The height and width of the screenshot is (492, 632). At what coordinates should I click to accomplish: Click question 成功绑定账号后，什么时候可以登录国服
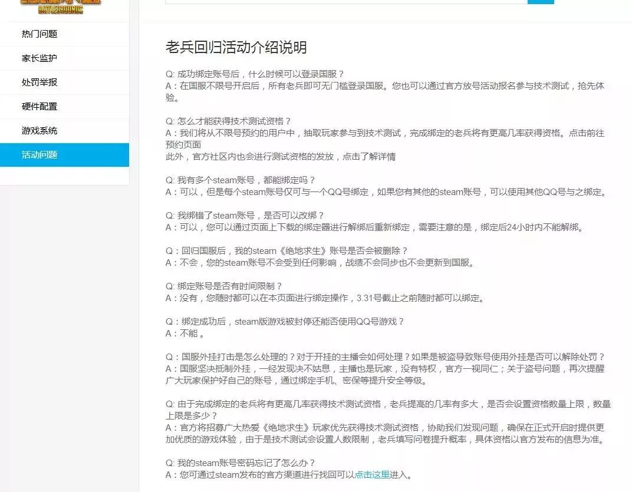coord(255,74)
